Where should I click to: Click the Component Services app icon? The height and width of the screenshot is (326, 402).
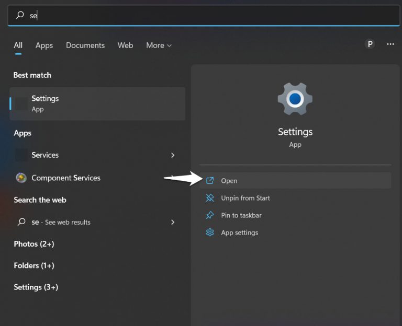click(x=21, y=178)
